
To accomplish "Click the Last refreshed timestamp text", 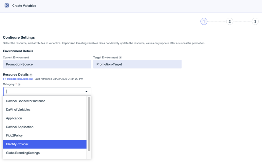I will [x=59, y=79].
